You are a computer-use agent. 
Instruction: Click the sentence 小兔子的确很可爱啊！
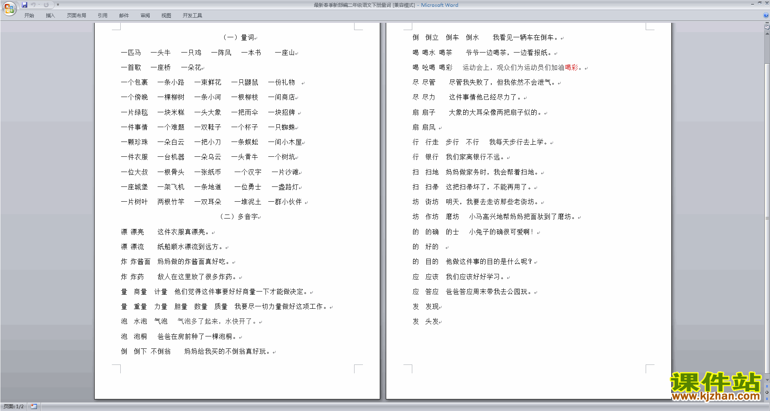click(502, 232)
